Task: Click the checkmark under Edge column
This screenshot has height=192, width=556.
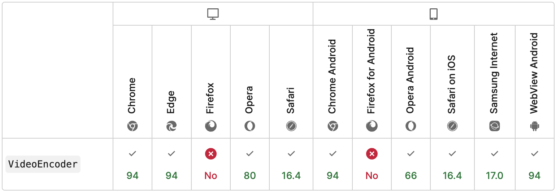Action: click(x=171, y=154)
